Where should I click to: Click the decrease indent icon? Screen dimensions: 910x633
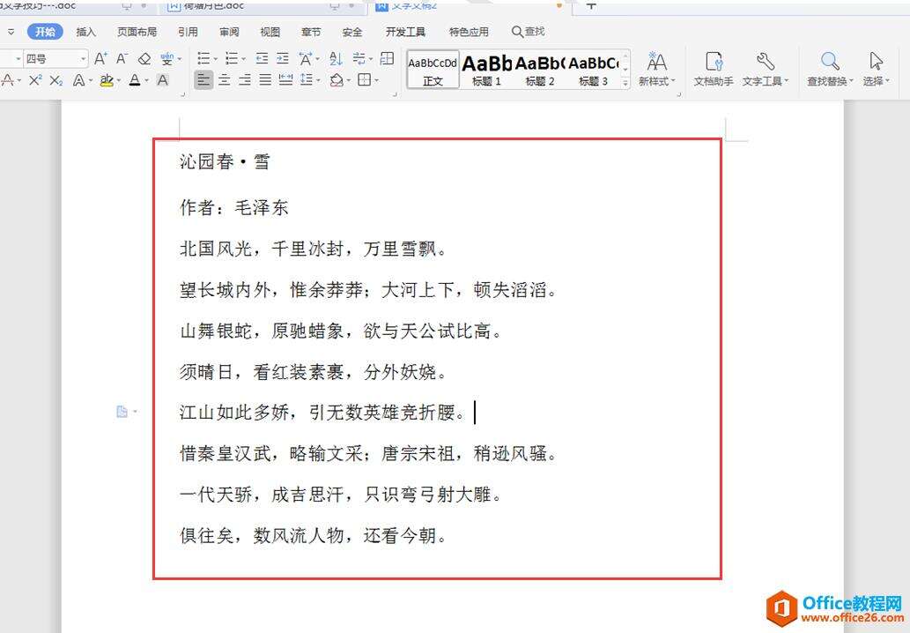coord(262,59)
